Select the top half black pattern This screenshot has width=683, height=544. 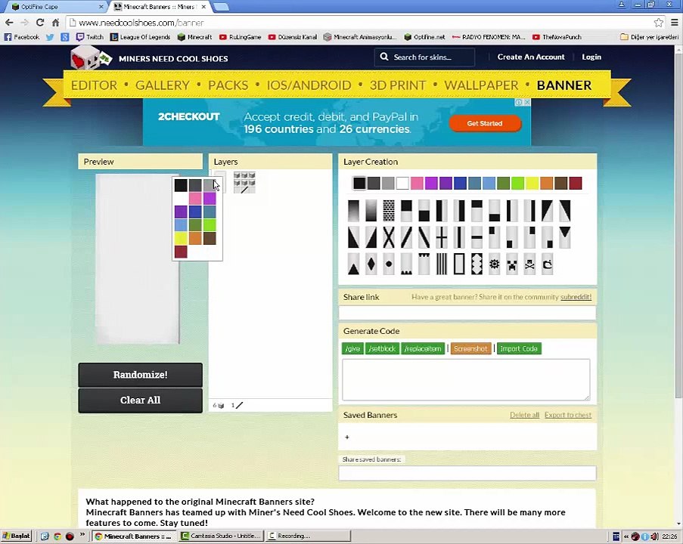point(406,211)
